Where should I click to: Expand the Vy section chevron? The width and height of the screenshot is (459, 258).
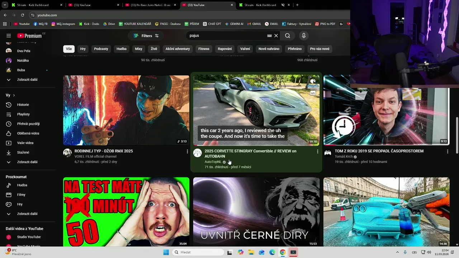(14, 95)
